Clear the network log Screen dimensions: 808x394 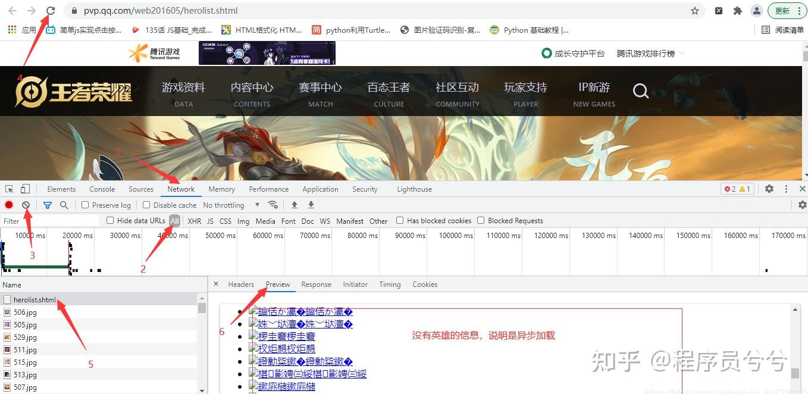coord(26,205)
